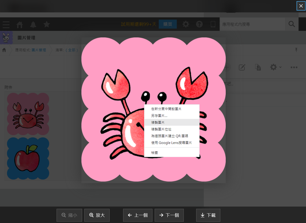Go to the home page icon
Screen dimensions: 306x223
(20, 24)
